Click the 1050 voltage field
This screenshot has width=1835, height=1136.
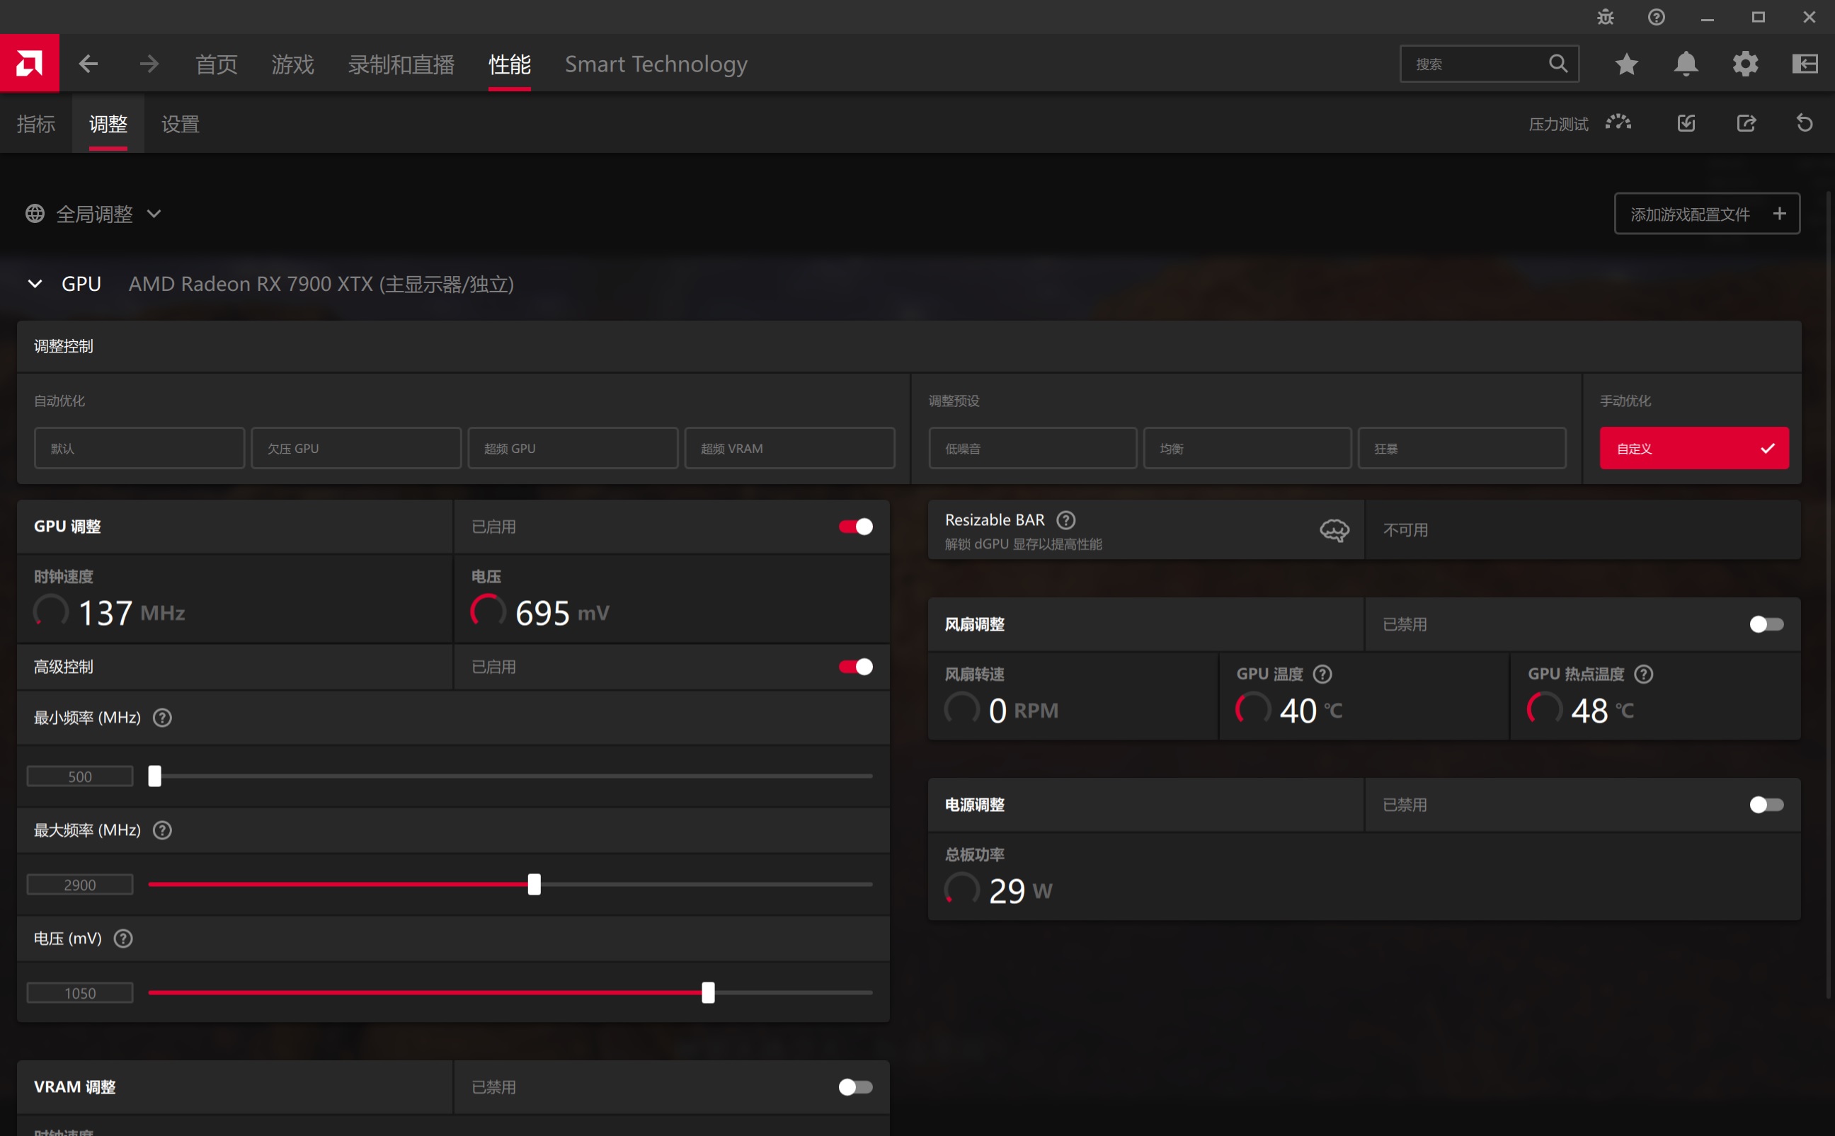click(x=80, y=992)
